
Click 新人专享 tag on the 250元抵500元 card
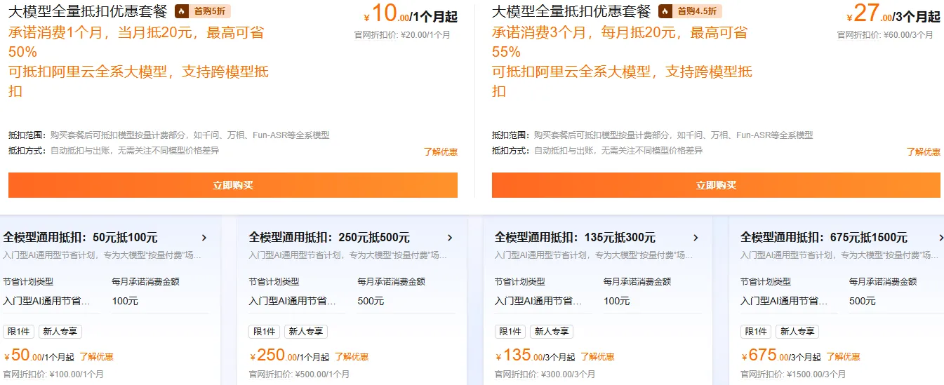click(x=306, y=332)
